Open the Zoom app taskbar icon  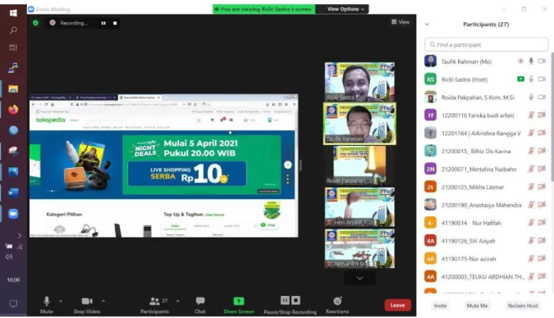(13, 214)
